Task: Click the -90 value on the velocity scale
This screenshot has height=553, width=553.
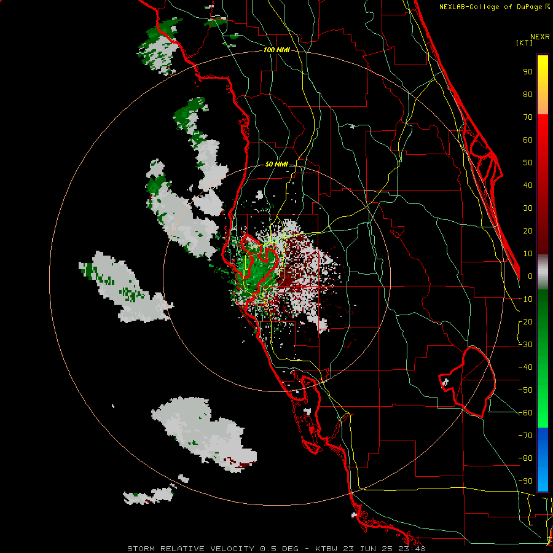Action: pyautogui.click(x=525, y=481)
